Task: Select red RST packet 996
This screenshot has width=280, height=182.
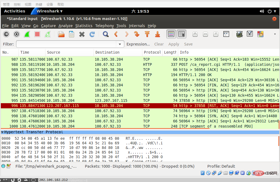Action: [x=140, y=106]
